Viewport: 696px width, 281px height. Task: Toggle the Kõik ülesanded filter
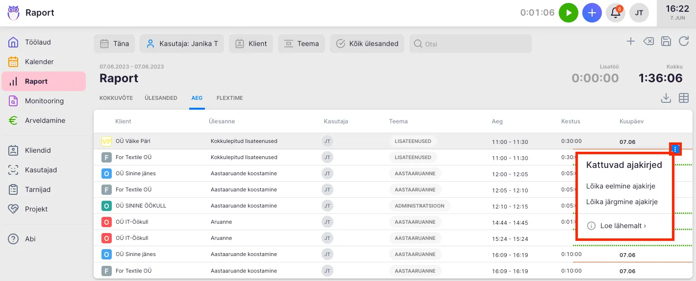point(367,44)
